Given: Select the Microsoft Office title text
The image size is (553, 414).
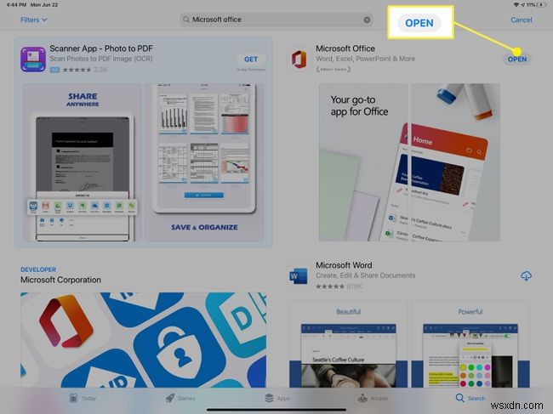Looking at the screenshot, I should [x=345, y=48].
